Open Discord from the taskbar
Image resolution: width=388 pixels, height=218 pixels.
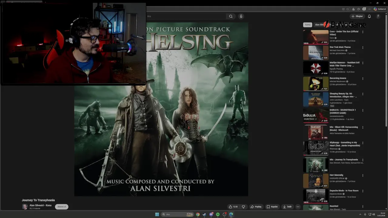pyautogui.click(x=211, y=214)
